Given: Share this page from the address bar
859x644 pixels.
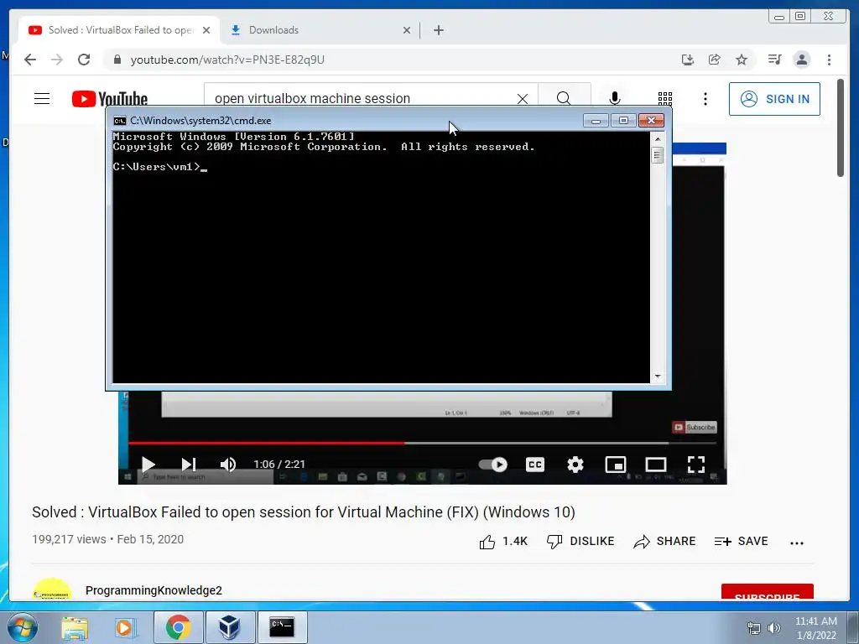Looking at the screenshot, I should (715, 60).
